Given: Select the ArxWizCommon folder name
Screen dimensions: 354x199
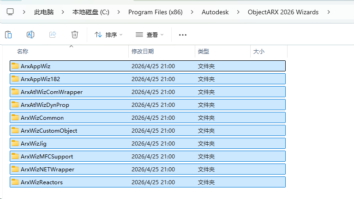Looking at the screenshot, I should pyautogui.click(x=42, y=117).
